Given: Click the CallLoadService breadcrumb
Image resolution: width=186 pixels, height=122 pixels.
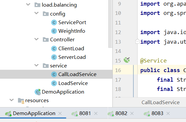Looking at the screenshot, I should click(160, 102).
